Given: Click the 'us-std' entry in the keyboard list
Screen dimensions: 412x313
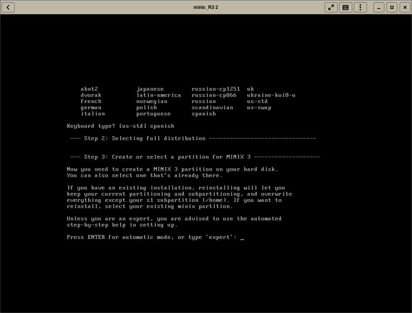Looking at the screenshot, I should pyautogui.click(x=257, y=101).
